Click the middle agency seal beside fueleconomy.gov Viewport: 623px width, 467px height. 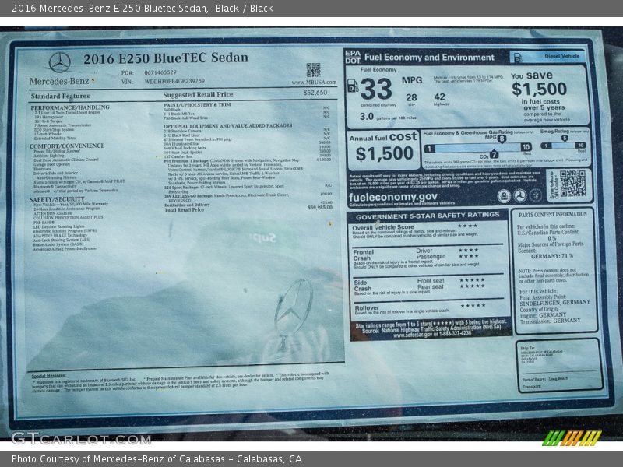pyautogui.click(x=519, y=195)
